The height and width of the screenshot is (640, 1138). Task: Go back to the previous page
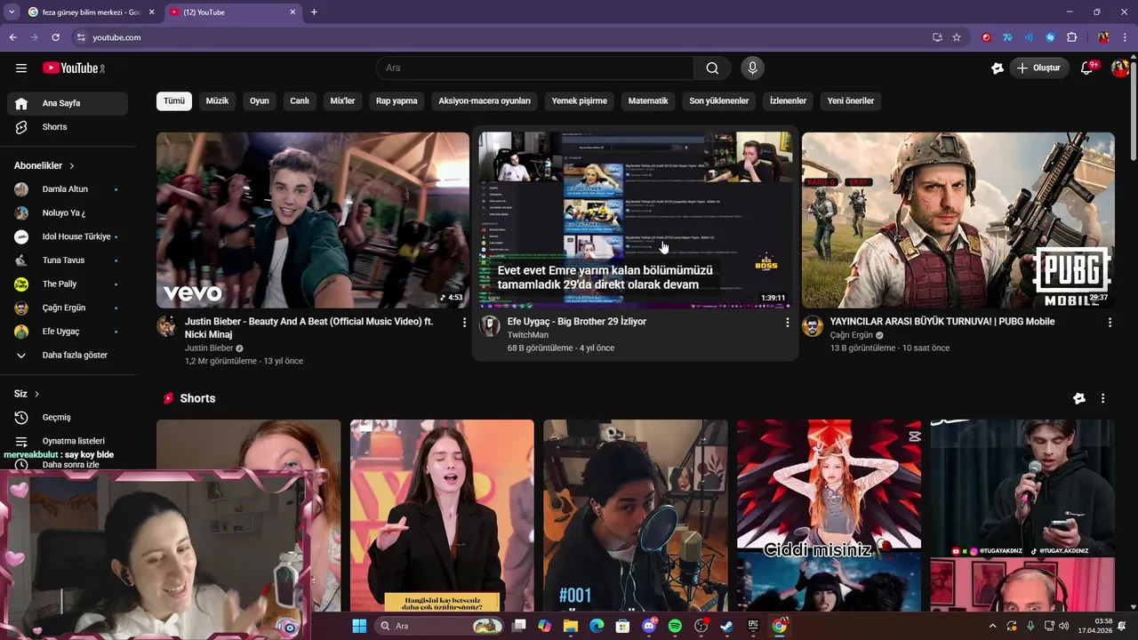tap(13, 37)
